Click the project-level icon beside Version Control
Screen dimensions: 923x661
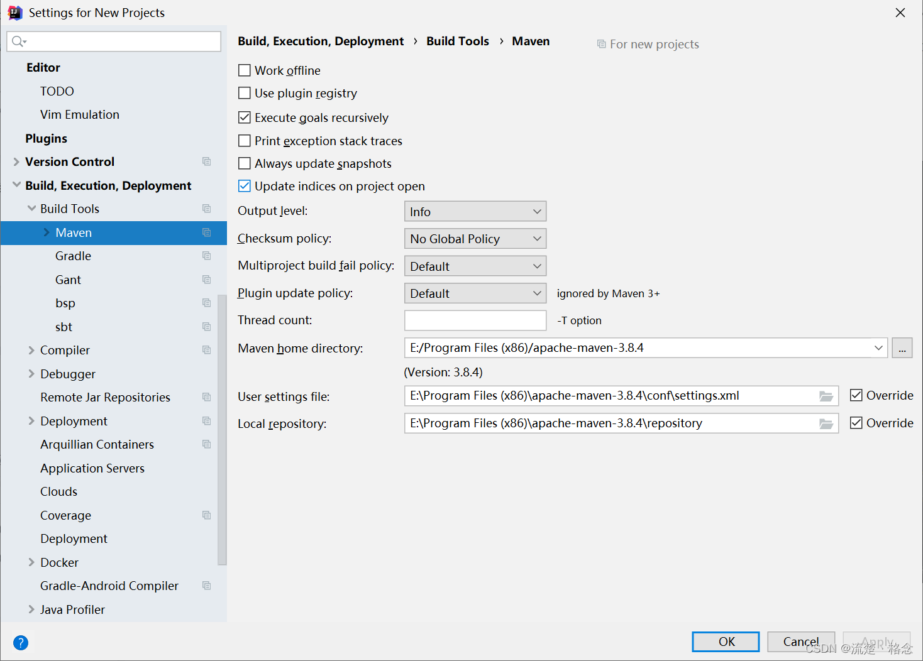coord(206,161)
